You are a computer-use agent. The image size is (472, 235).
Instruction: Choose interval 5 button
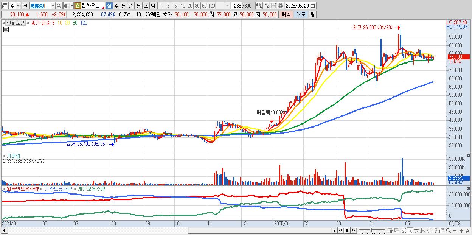click(x=175, y=6)
